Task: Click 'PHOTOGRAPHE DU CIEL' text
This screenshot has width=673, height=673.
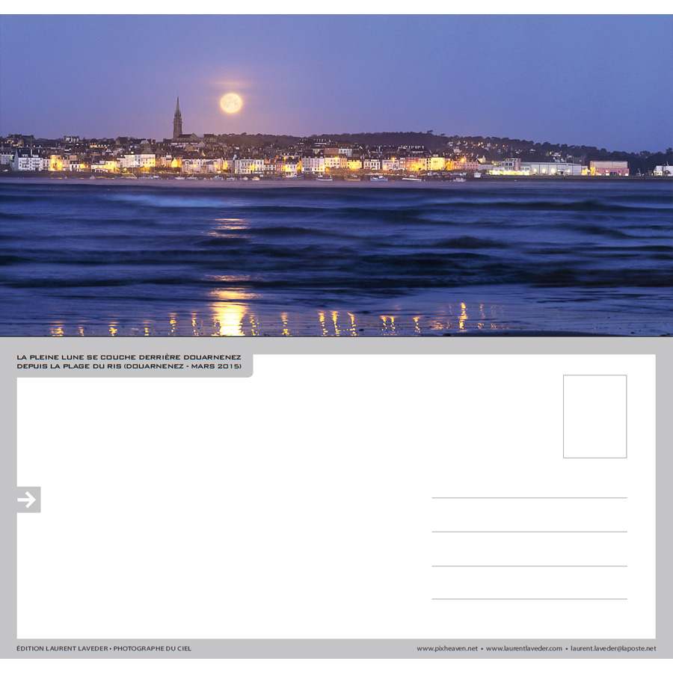Action: coord(153,648)
